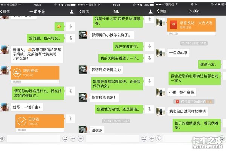Tap the emoji icon in 一诺千金 chat
The image size is (226, 151).
pyautogui.click(x=65, y=139)
